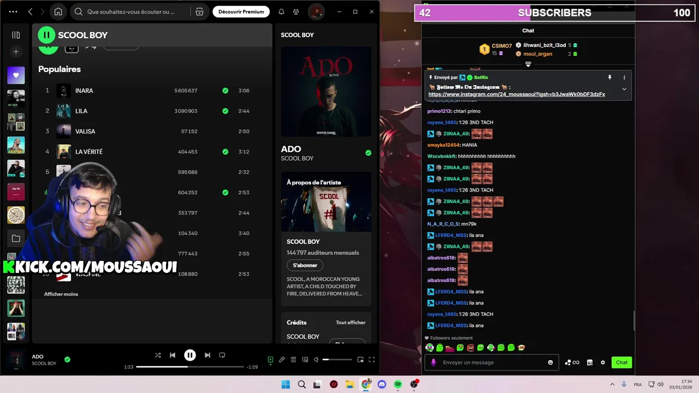This screenshot has height=393, width=699.
Task: Toggle saved checkmark in the now playing bar
Action: 67,360
